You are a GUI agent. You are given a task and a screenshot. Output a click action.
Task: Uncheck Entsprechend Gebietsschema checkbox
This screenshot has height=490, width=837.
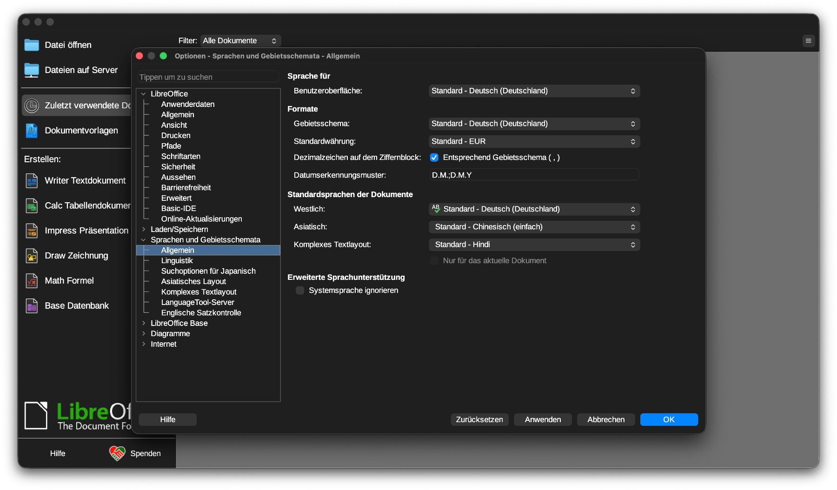434,158
